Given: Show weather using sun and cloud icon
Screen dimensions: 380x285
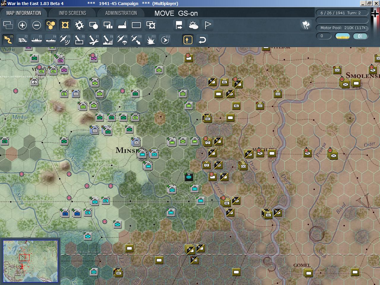Looking at the screenshot, I should (193, 25).
